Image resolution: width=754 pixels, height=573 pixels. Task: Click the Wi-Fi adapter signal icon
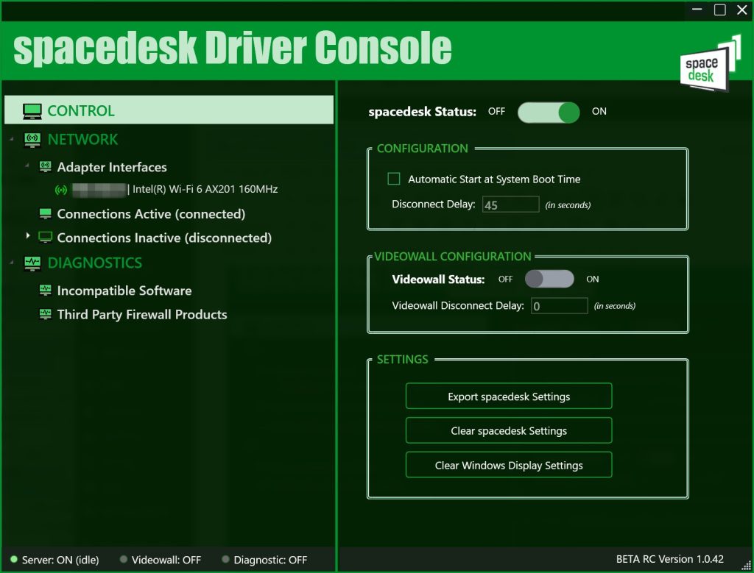[x=60, y=190]
